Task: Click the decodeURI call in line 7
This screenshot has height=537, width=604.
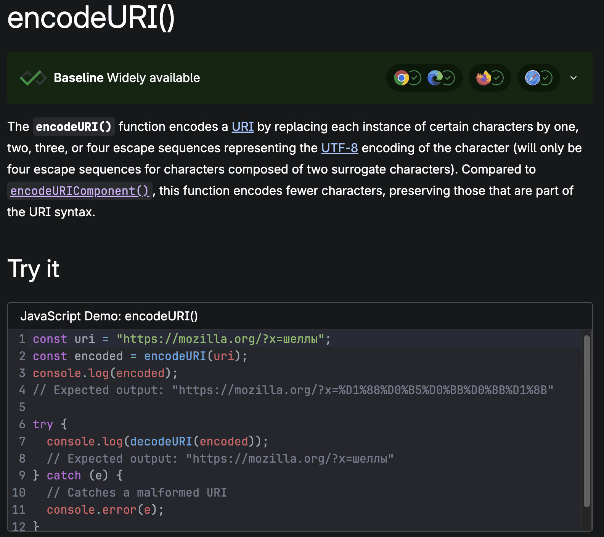Action: click(x=161, y=442)
